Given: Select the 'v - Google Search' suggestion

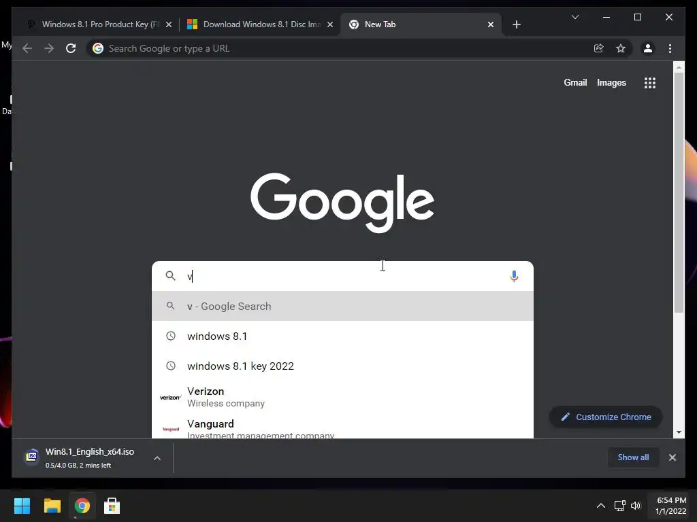Looking at the screenshot, I should coord(342,306).
